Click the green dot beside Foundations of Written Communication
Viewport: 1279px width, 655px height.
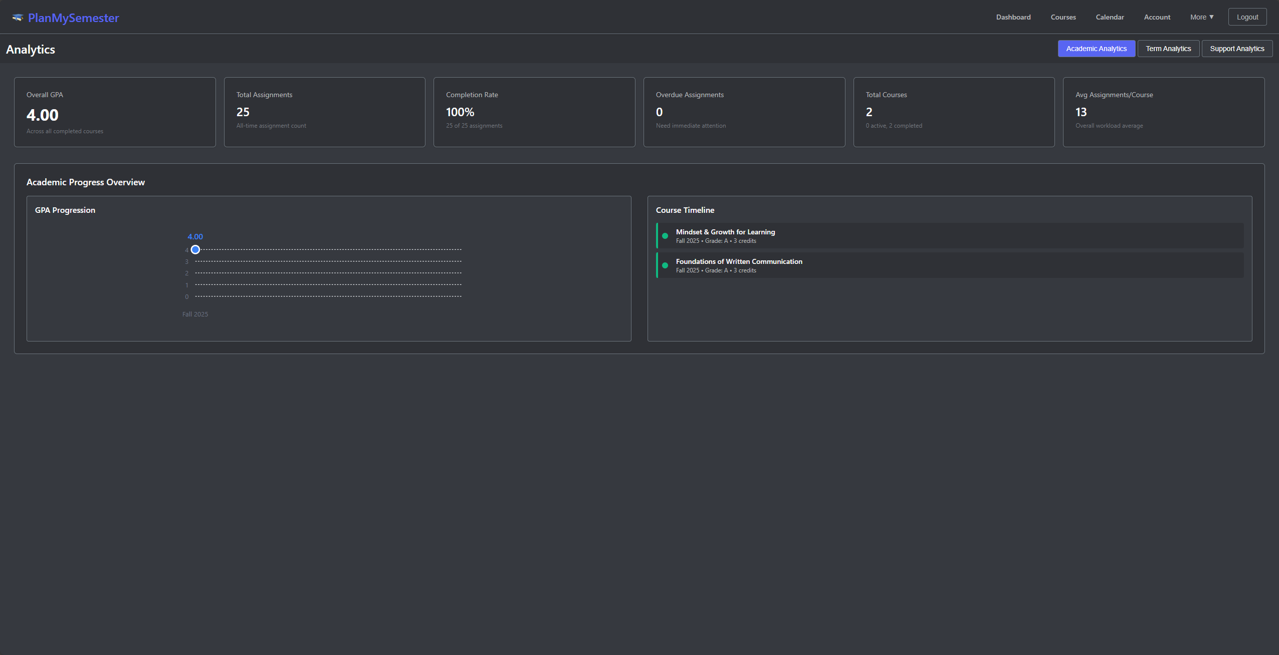click(665, 265)
